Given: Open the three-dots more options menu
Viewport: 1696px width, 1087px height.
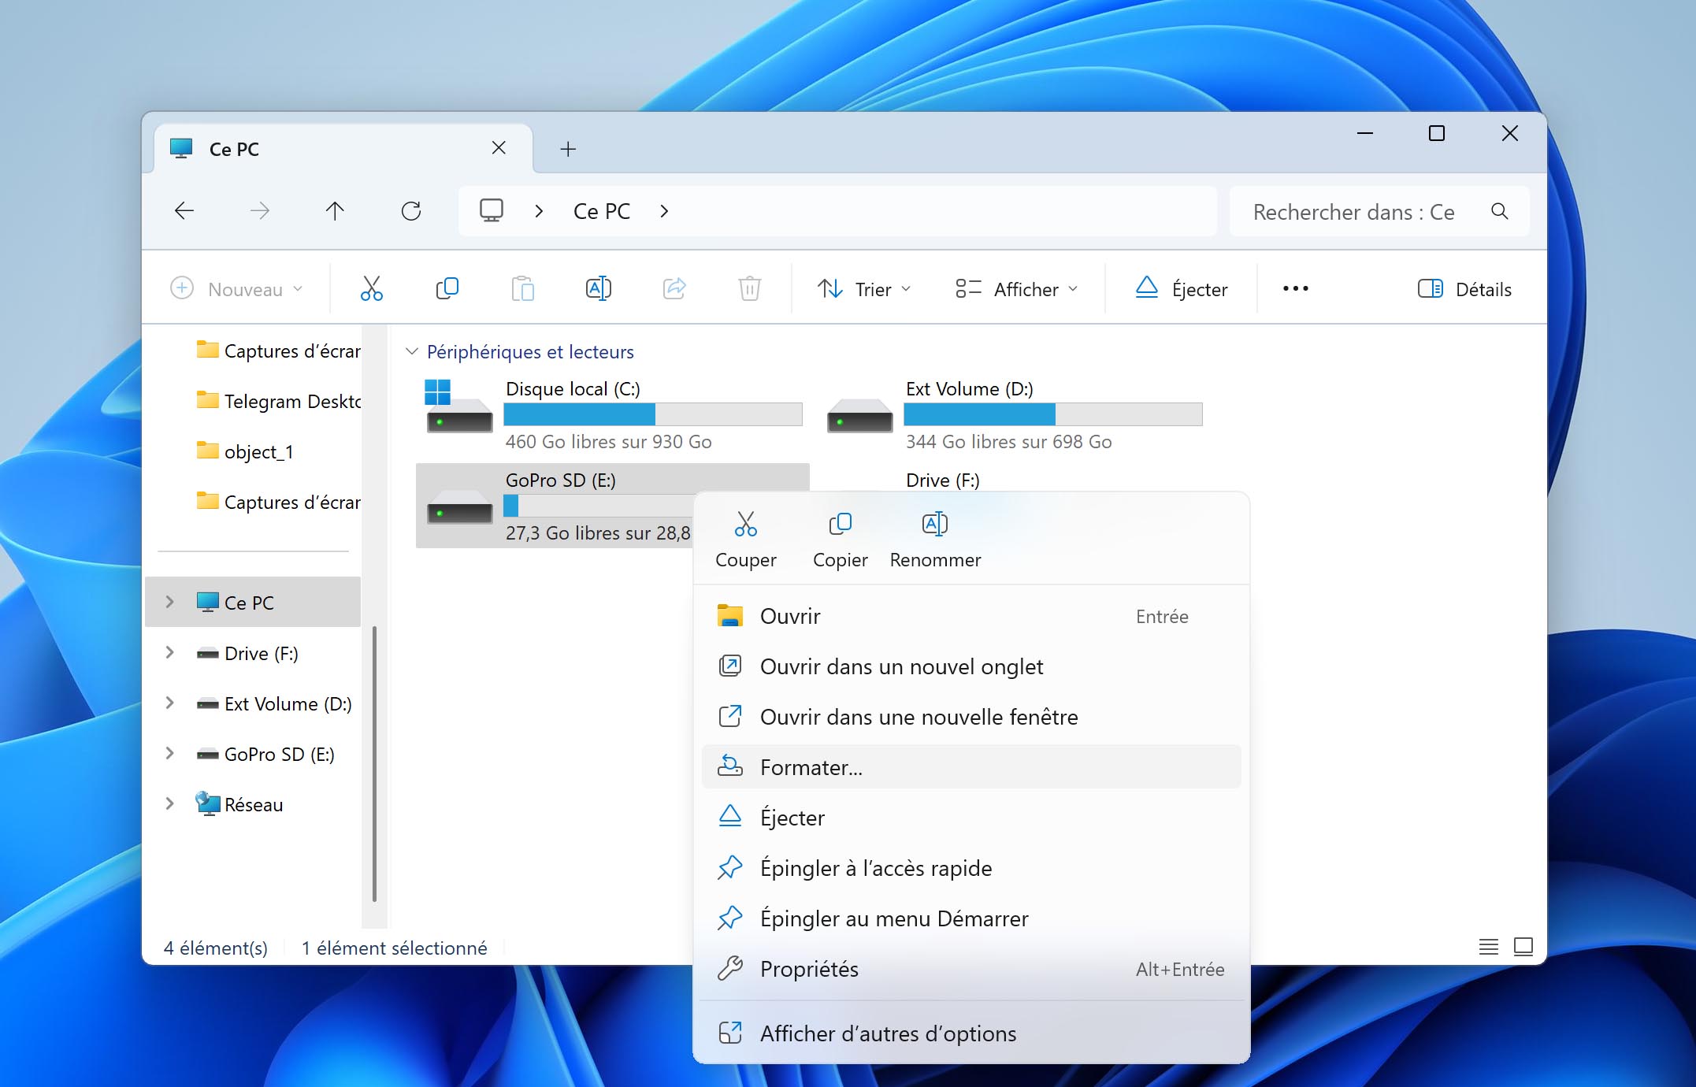Looking at the screenshot, I should (x=1295, y=288).
